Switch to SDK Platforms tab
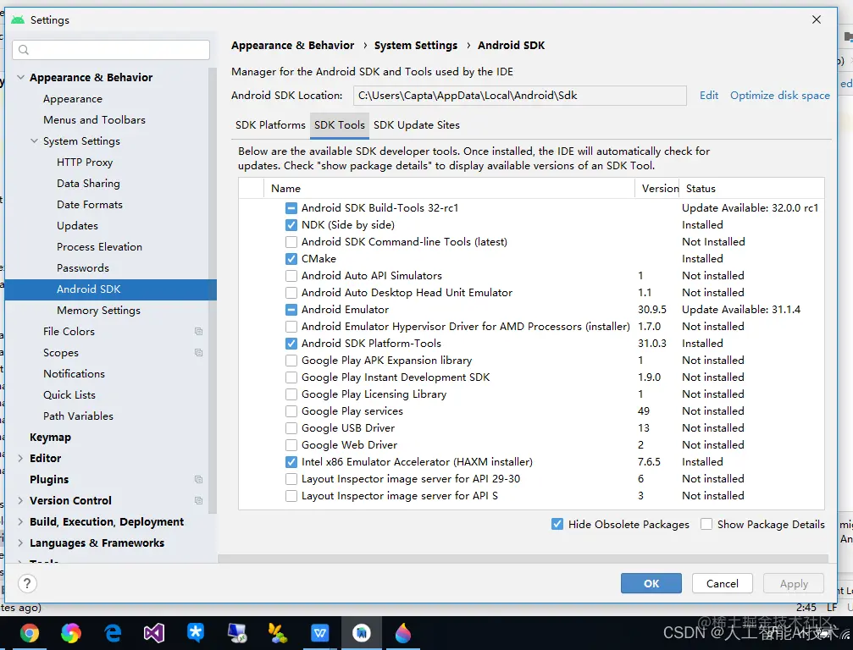Screen dimensions: 853x650 (x=270, y=125)
